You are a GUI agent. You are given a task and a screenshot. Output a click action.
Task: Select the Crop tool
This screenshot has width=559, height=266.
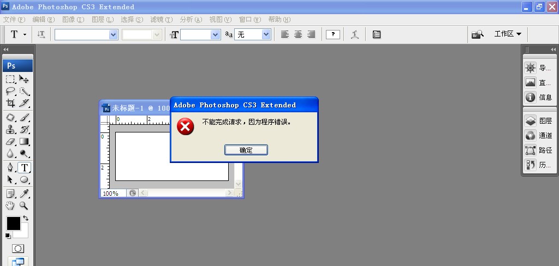[x=11, y=103]
